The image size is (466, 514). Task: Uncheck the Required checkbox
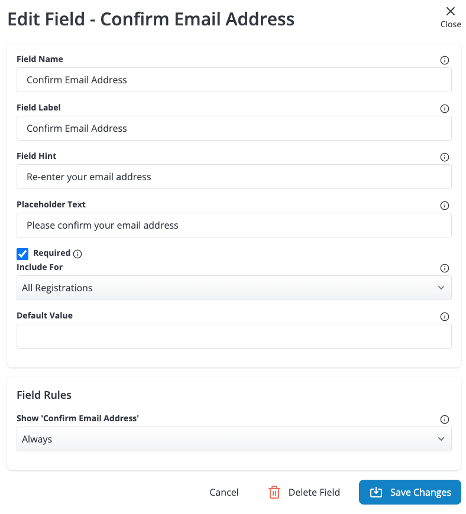pyautogui.click(x=22, y=253)
